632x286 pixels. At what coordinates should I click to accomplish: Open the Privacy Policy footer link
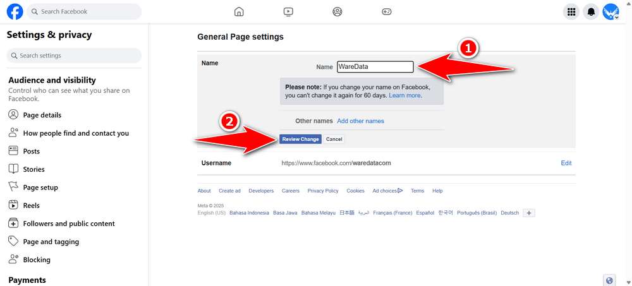coord(323,191)
